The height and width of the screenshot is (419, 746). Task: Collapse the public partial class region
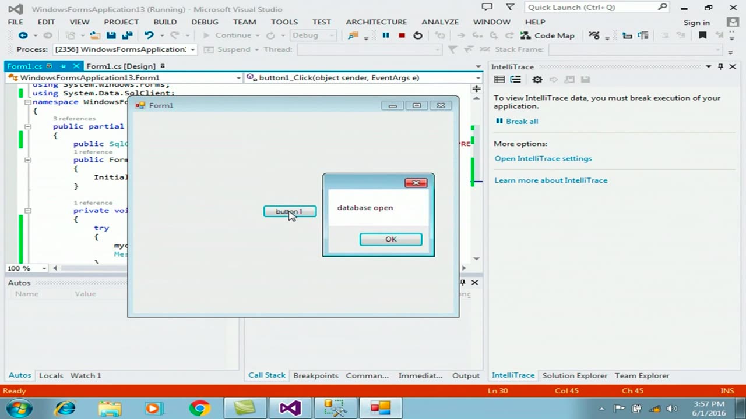tap(27, 126)
